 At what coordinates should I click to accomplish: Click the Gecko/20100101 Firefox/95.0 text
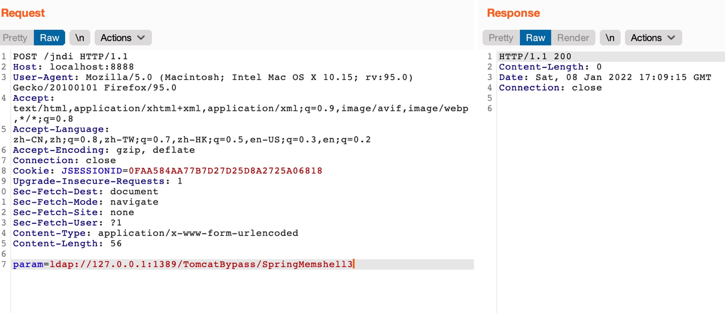pyautogui.click(x=95, y=88)
